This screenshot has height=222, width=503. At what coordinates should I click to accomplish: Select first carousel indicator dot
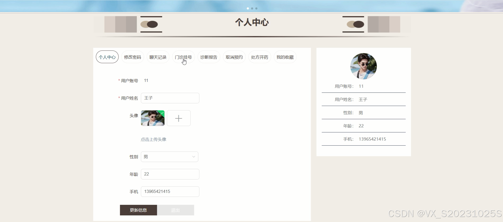248,8
